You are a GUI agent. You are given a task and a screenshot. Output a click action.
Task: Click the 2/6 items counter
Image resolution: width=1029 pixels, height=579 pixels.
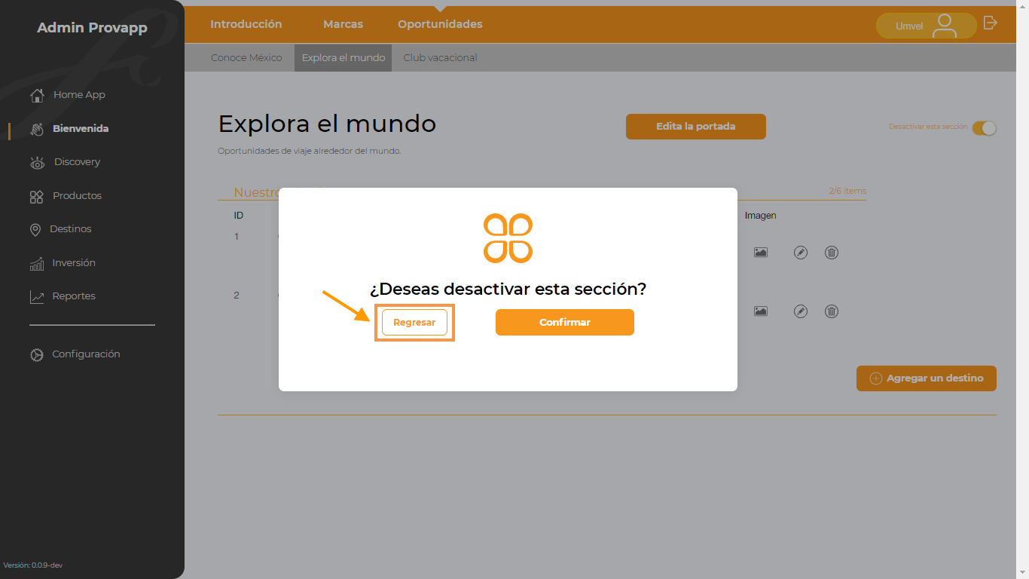(x=847, y=191)
